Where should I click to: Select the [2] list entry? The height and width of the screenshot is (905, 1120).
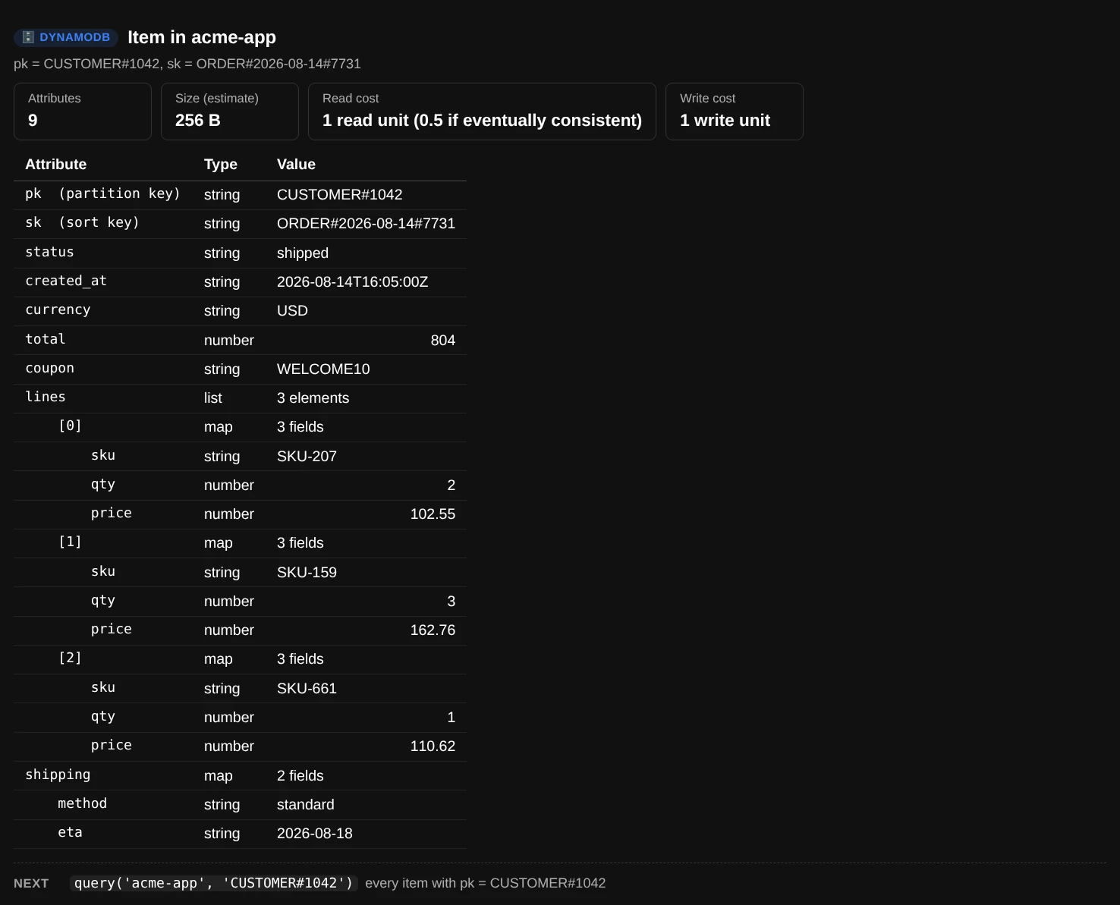70,658
